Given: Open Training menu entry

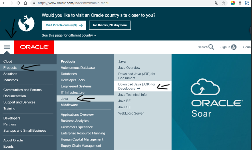Looking at the screenshot, I should tap(9, 109).
